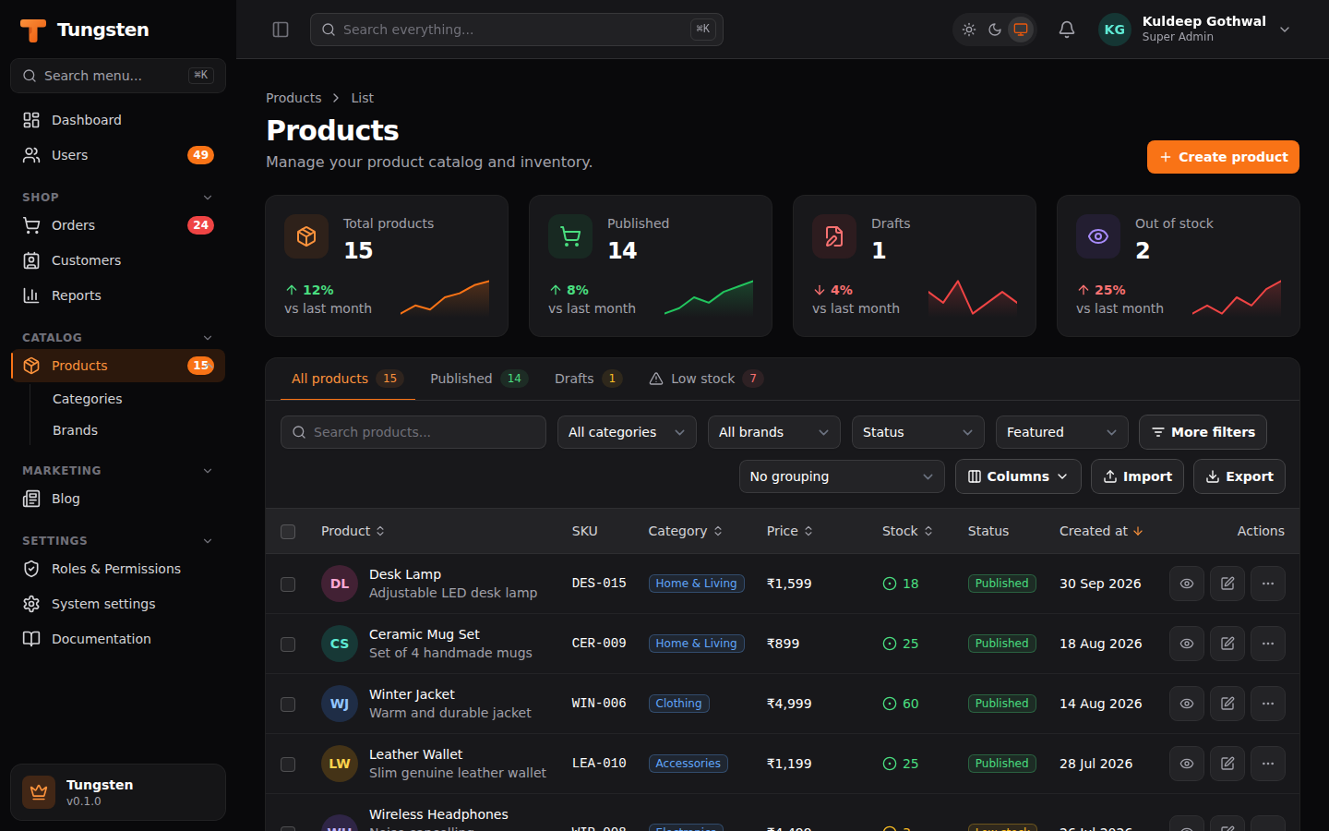Check the Ceramic Mug Set checkbox

288,644
